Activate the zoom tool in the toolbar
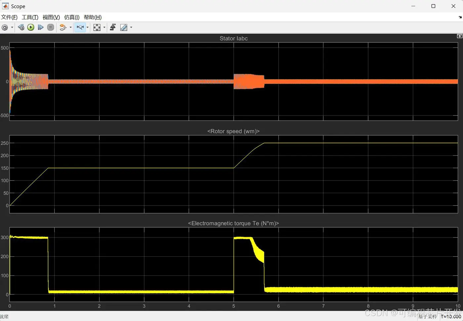 tap(80, 27)
